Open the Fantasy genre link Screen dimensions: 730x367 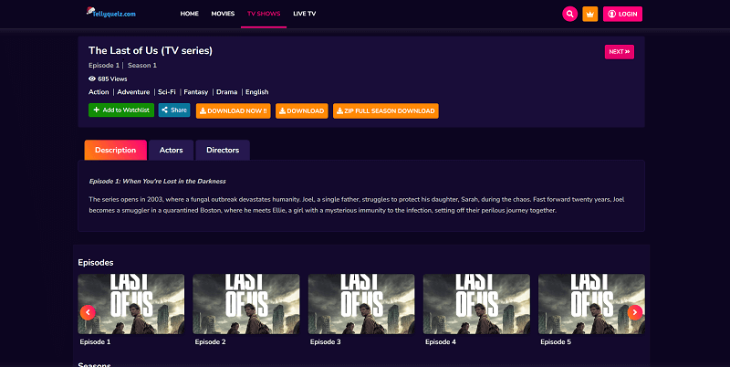(196, 91)
